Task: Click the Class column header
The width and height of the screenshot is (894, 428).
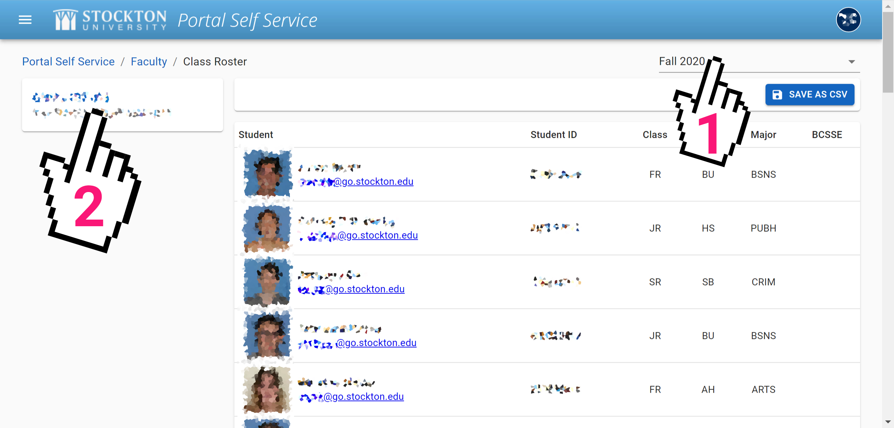Action: tap(655, 135)
